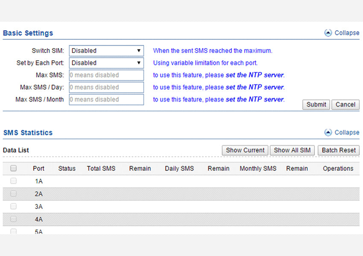Viewport: 363px width, 256px height.
Task: Select port 2A row label
Action: 39,194
